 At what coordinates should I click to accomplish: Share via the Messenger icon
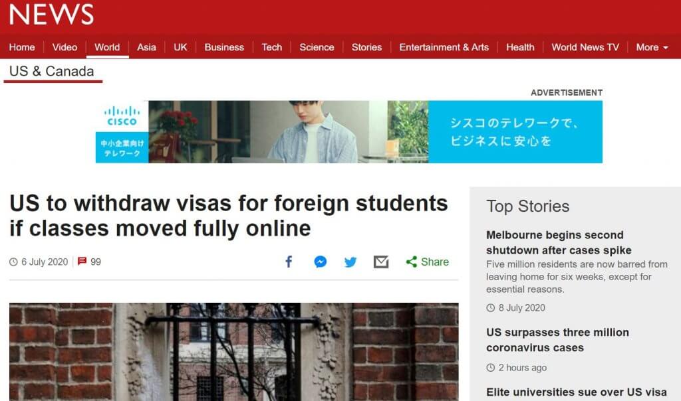[x=321, y=262]
